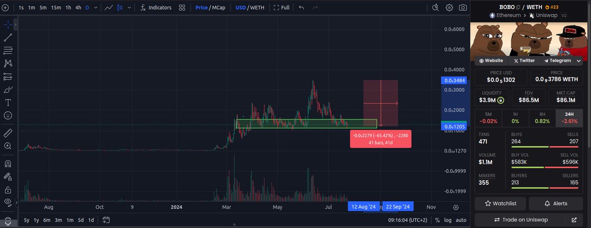591x228 pixels.
Task: Toggle log scale mode
Action: [448, 220]
